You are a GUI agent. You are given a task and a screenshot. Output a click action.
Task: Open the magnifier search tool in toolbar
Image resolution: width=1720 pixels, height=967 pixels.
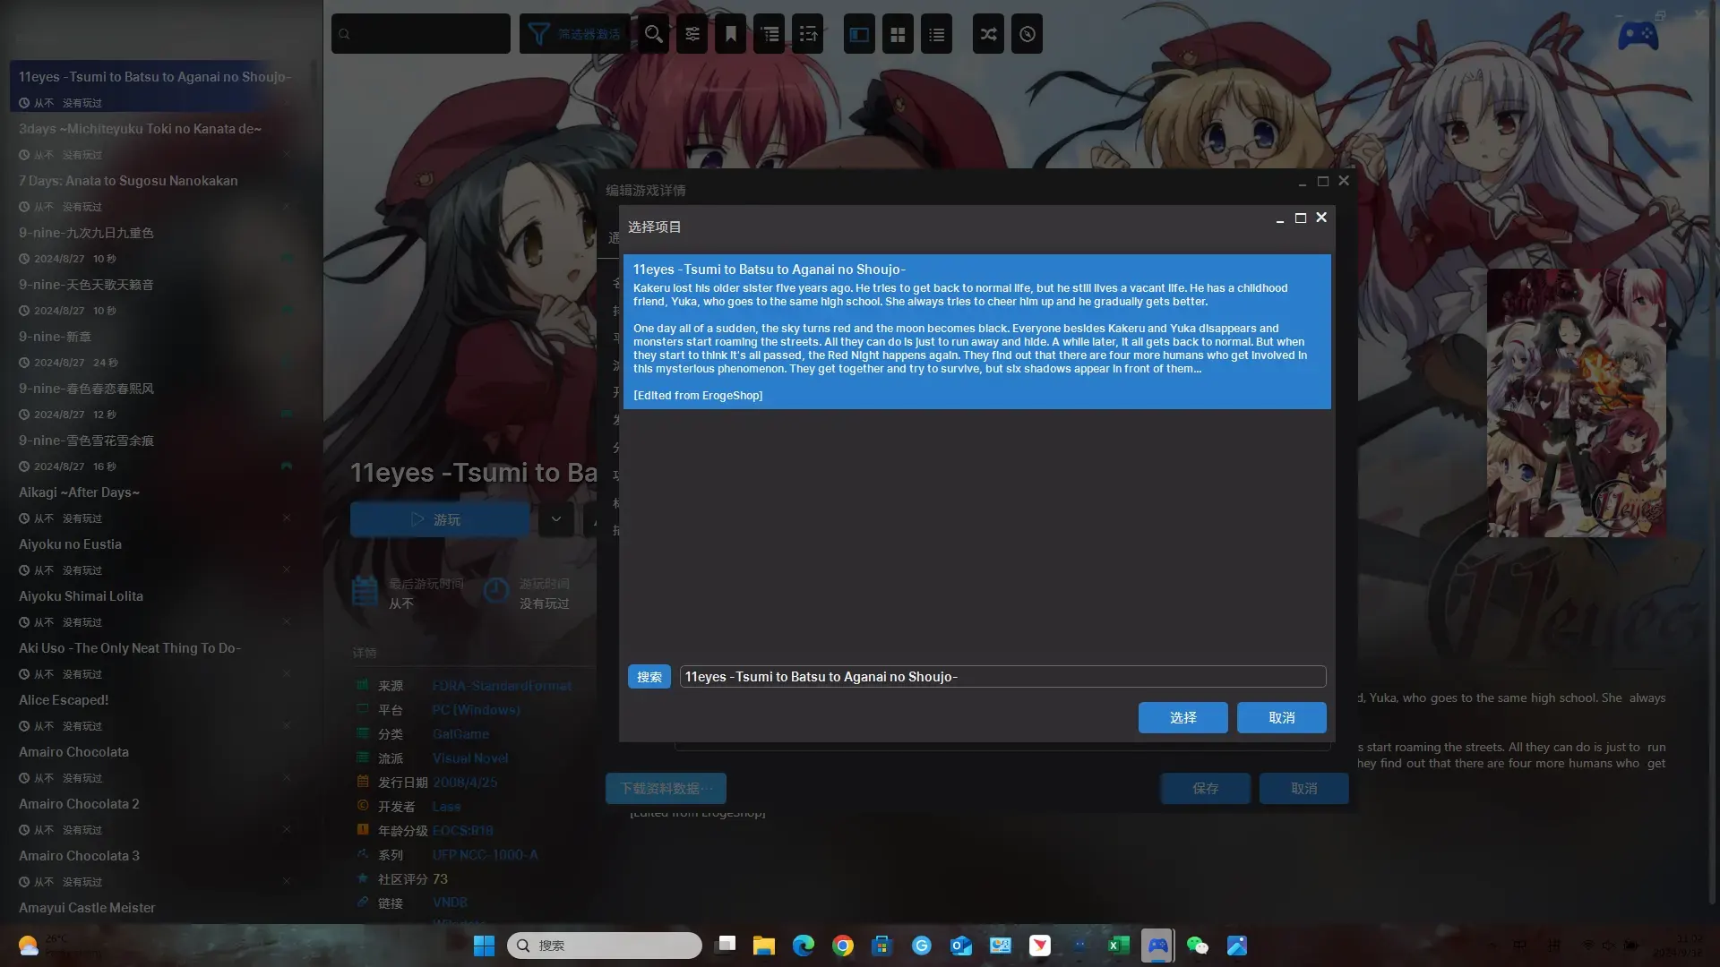point(654,34)
